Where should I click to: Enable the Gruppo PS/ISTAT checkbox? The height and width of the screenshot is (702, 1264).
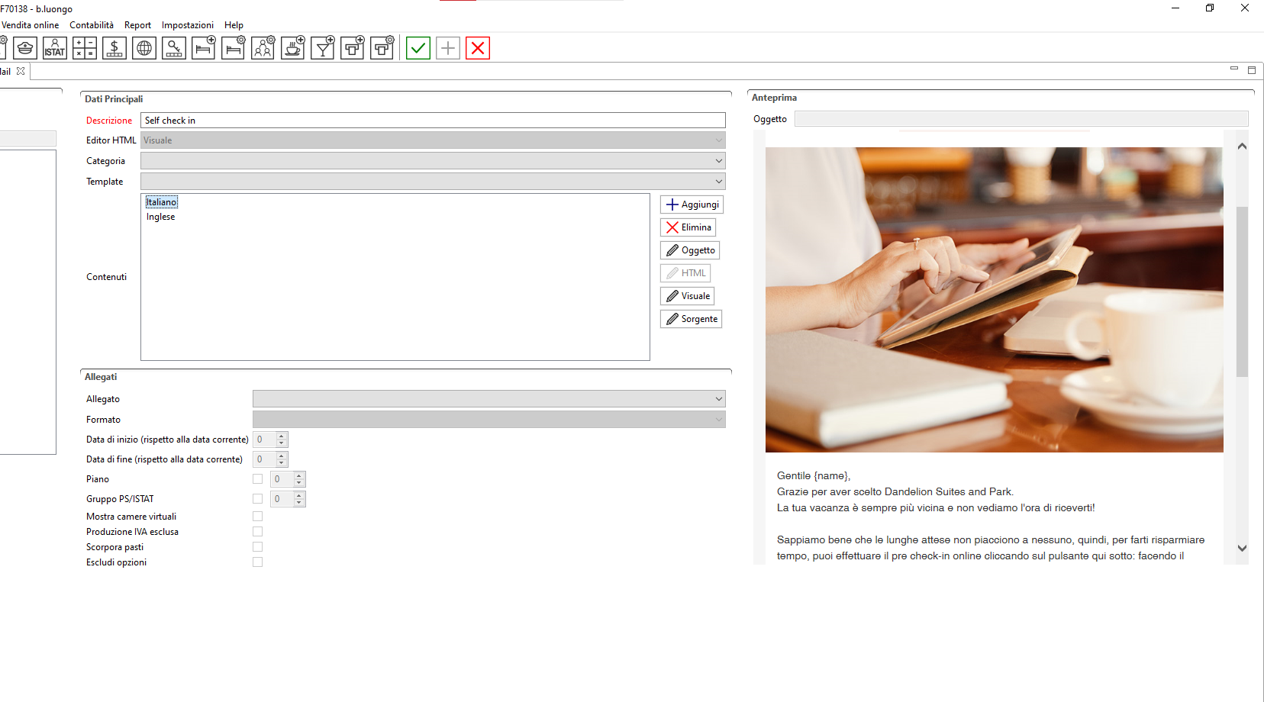[258, 499]
